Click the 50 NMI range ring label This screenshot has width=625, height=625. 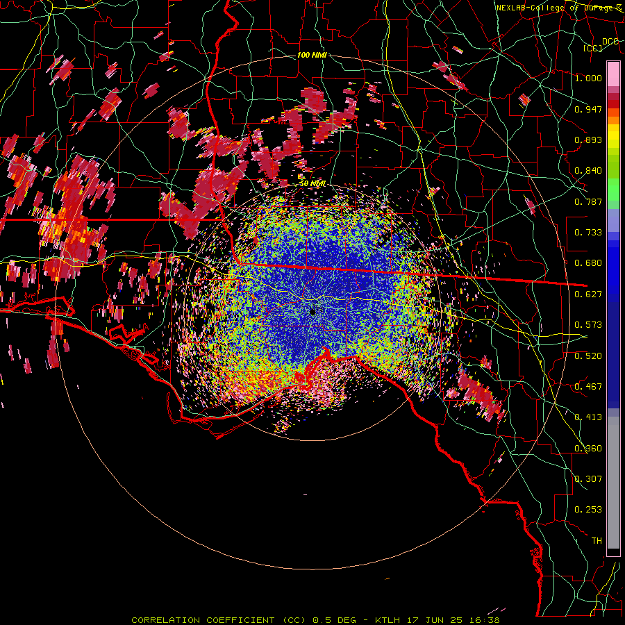click(x=312, y=184)
